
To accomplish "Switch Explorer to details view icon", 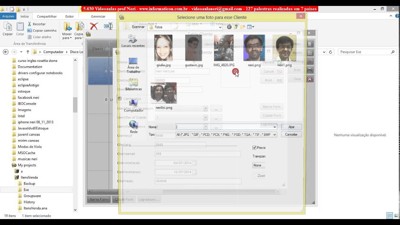I will pyautogui.click(x=390, y=216).
